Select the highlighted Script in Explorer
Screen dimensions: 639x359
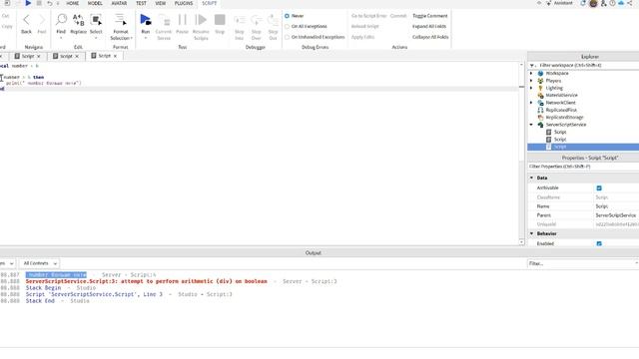coord(583,147)
